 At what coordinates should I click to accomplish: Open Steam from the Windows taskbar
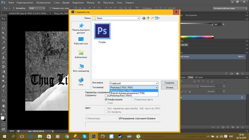(x=120, y=136)
